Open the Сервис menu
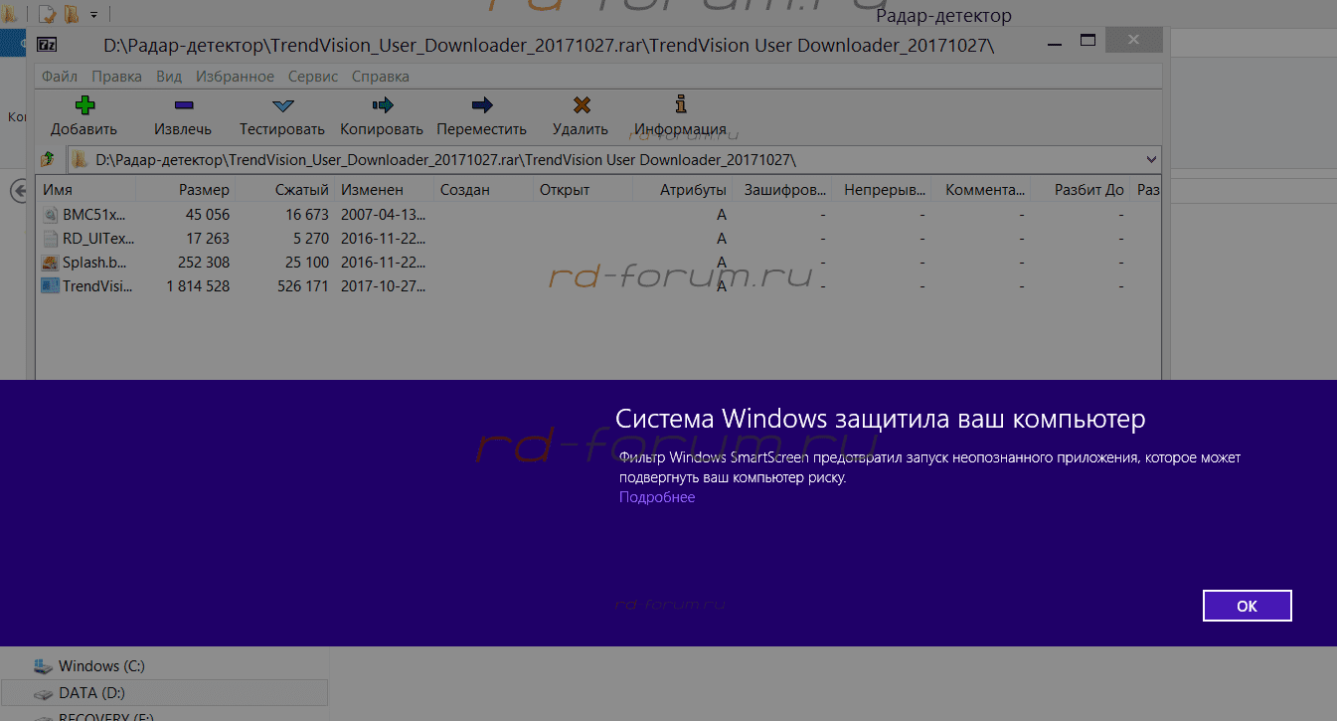 tap(313, 77)
